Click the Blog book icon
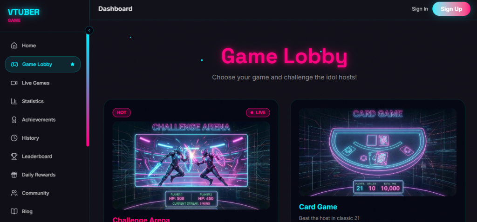Image resolution: width=477 pixels, height=222 pixels. [14, 211]
